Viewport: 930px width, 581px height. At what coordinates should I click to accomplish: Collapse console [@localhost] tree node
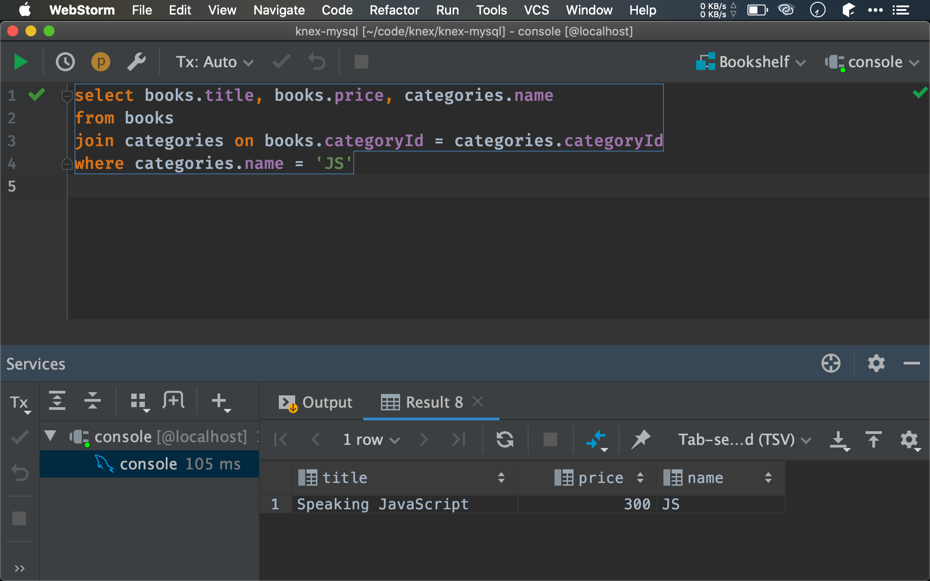(50, 437)
